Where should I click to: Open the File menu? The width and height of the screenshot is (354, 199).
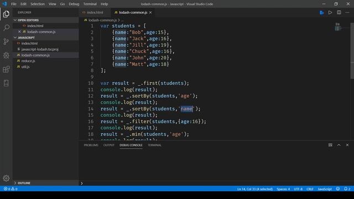(x=13, y=4)
